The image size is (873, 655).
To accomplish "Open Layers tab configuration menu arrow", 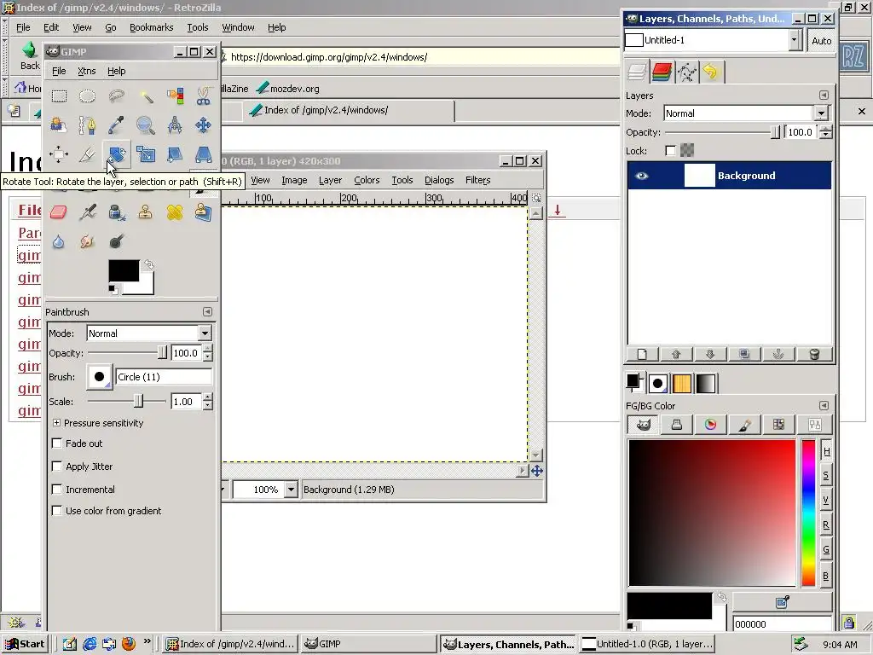I will pos(824,96).
